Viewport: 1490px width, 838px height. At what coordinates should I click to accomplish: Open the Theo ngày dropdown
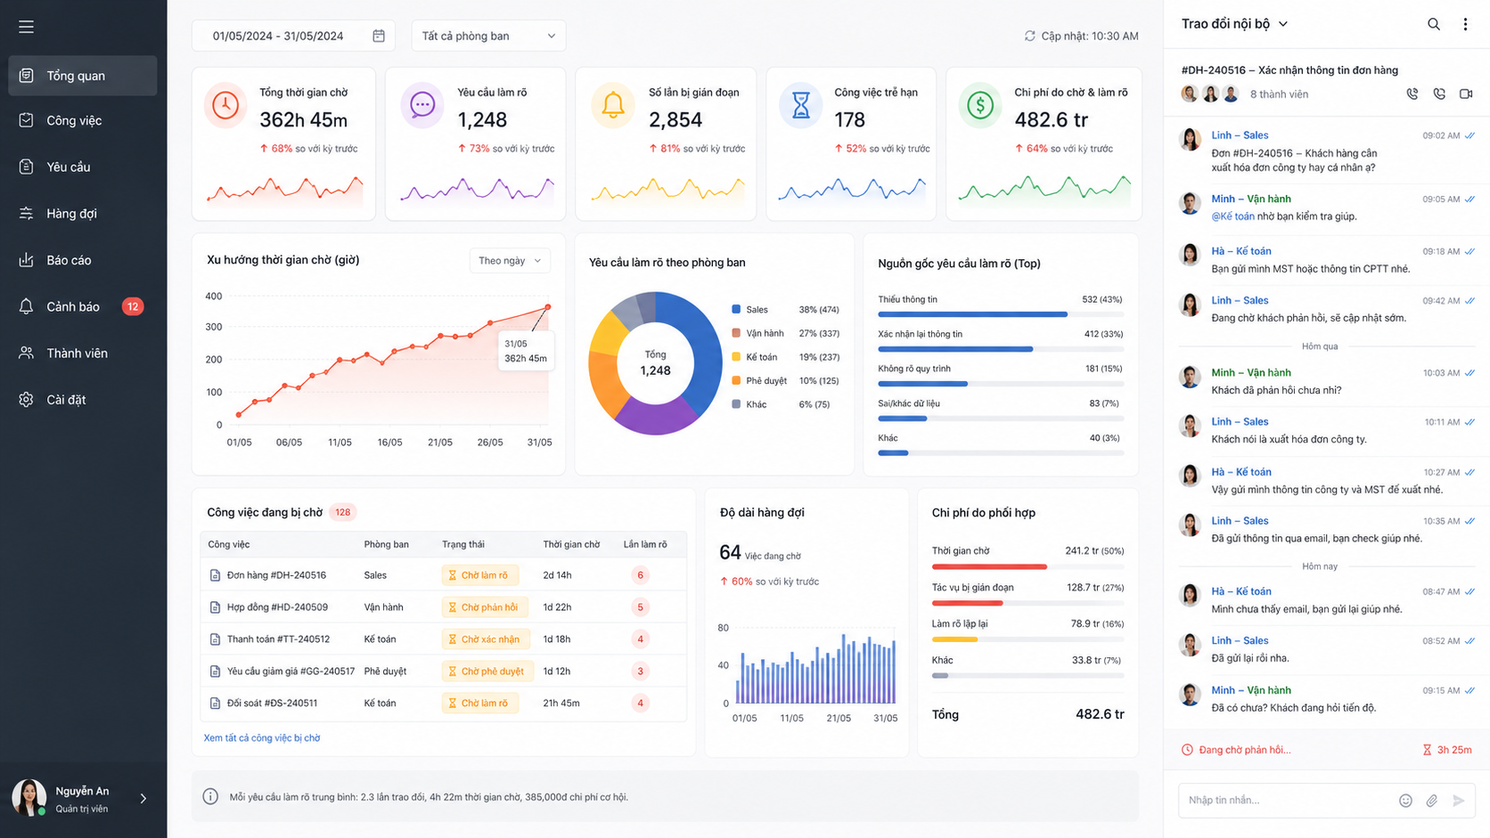point(510,261)
